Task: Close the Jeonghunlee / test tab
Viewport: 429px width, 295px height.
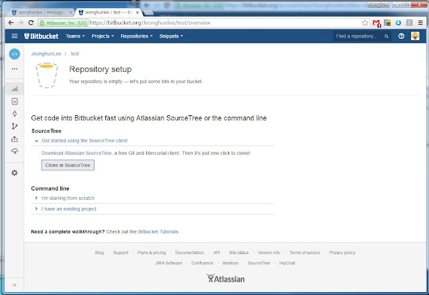Action: click(x=137, y=13)
